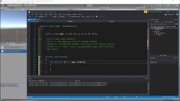Collapse the comment block outlining at line 10
Screen dimensions: 180x101
pyautogui.click(x=40, y=39)
